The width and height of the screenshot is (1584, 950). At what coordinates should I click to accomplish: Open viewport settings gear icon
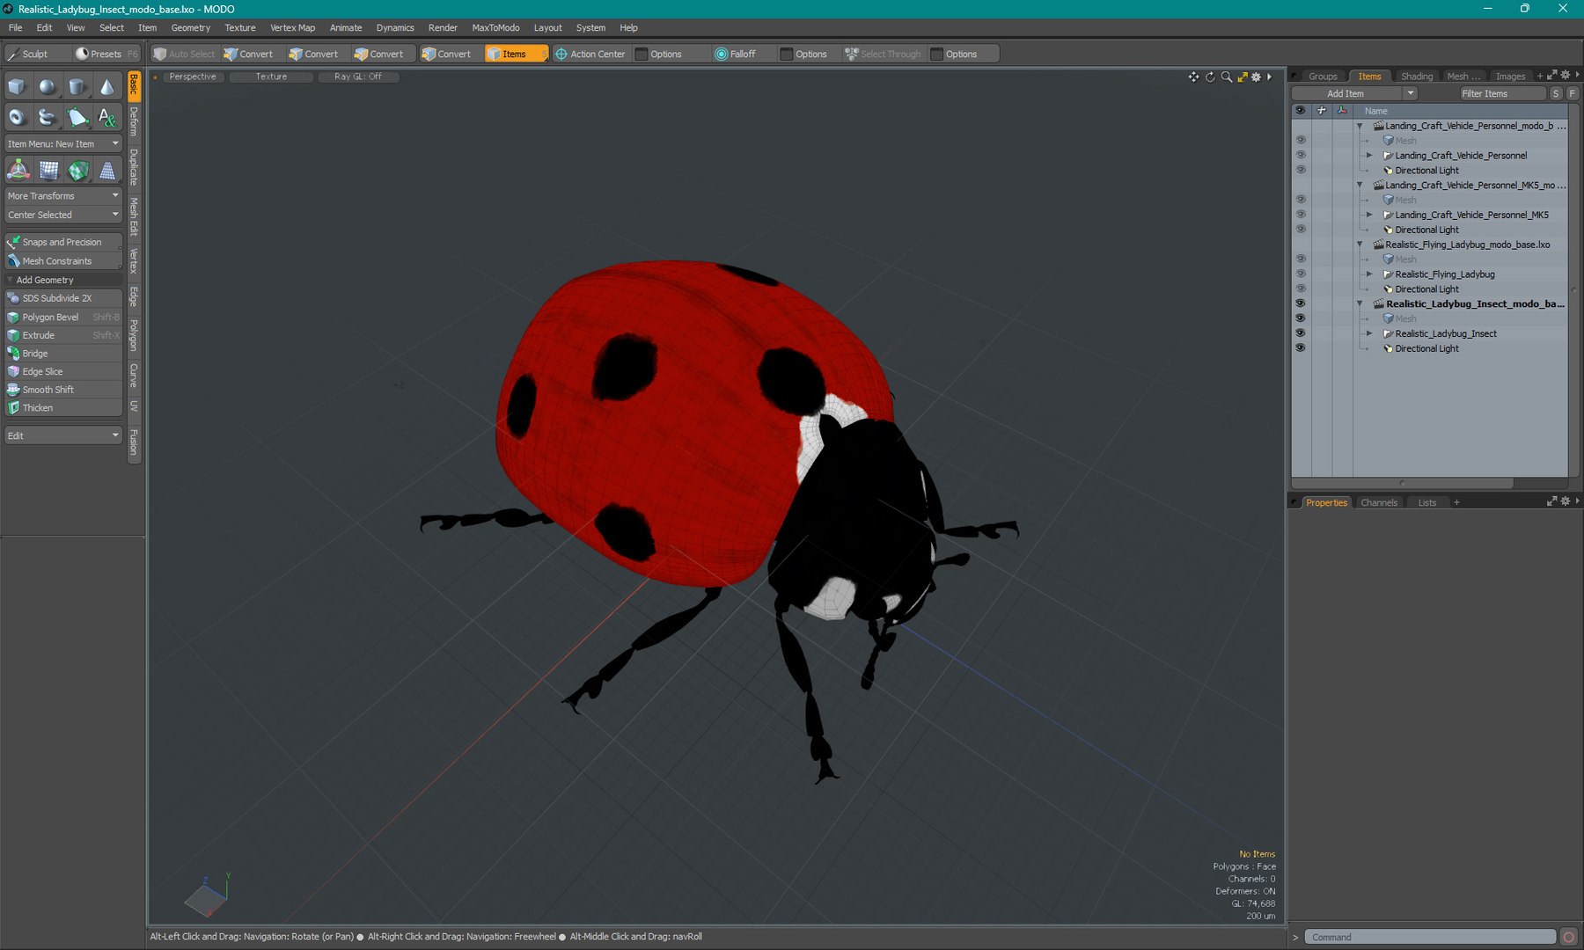(1256, 77)
